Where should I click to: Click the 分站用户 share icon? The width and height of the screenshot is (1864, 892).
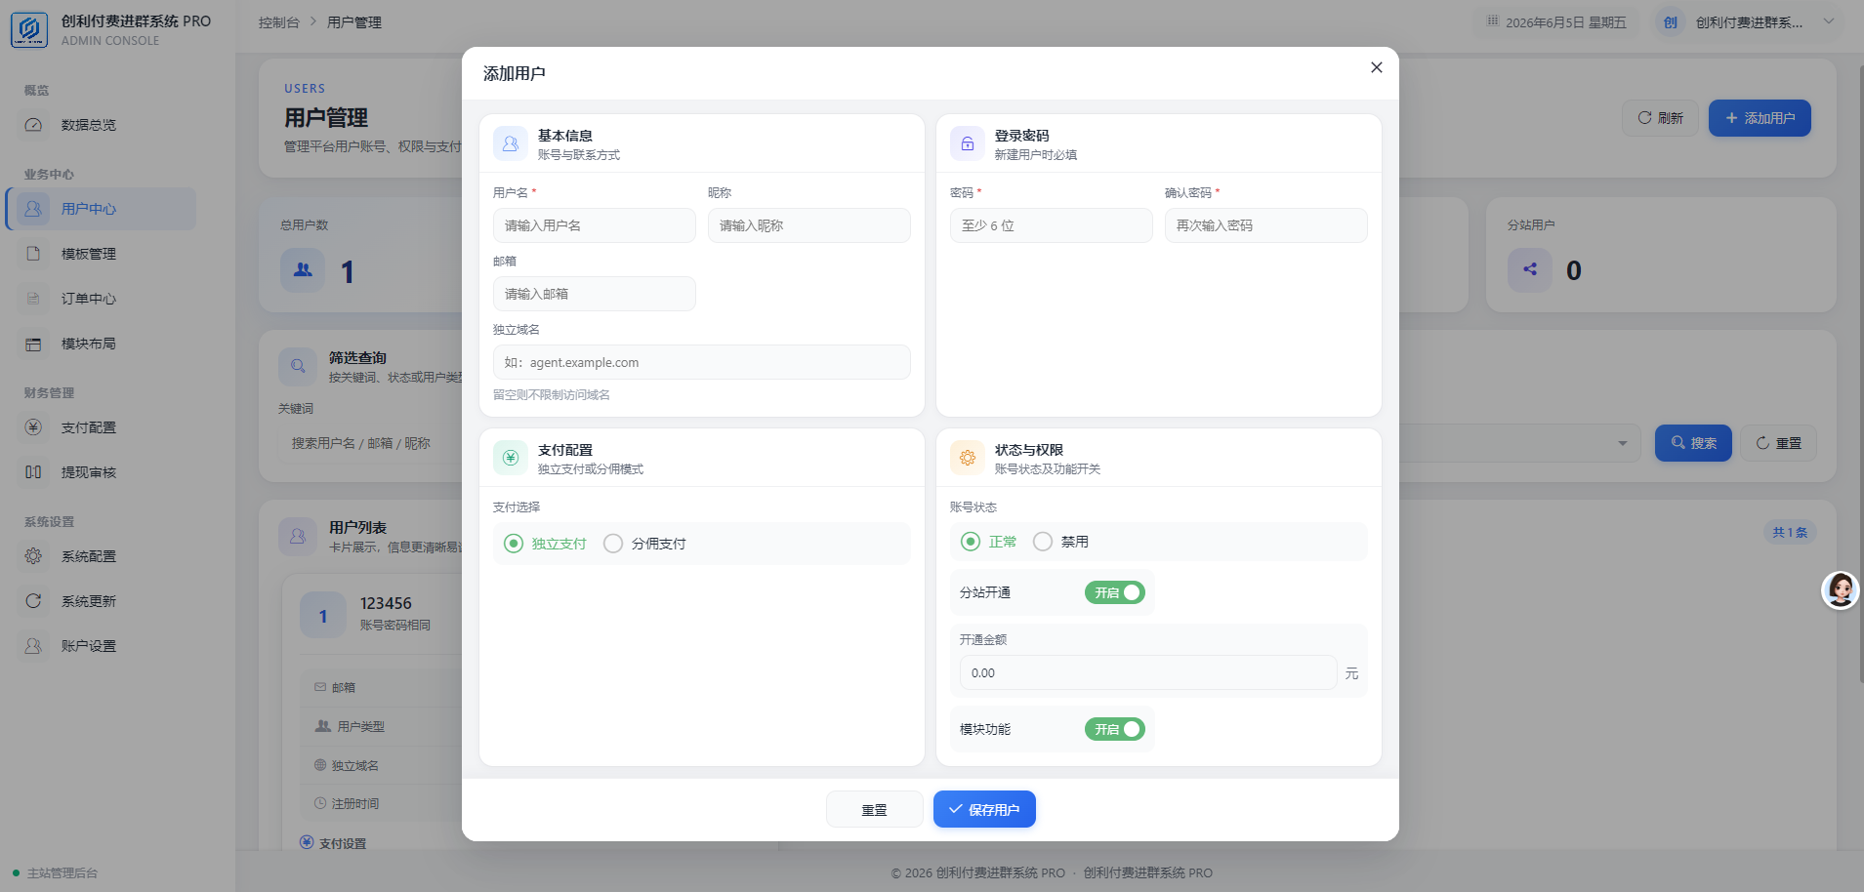pos(1530,270)
